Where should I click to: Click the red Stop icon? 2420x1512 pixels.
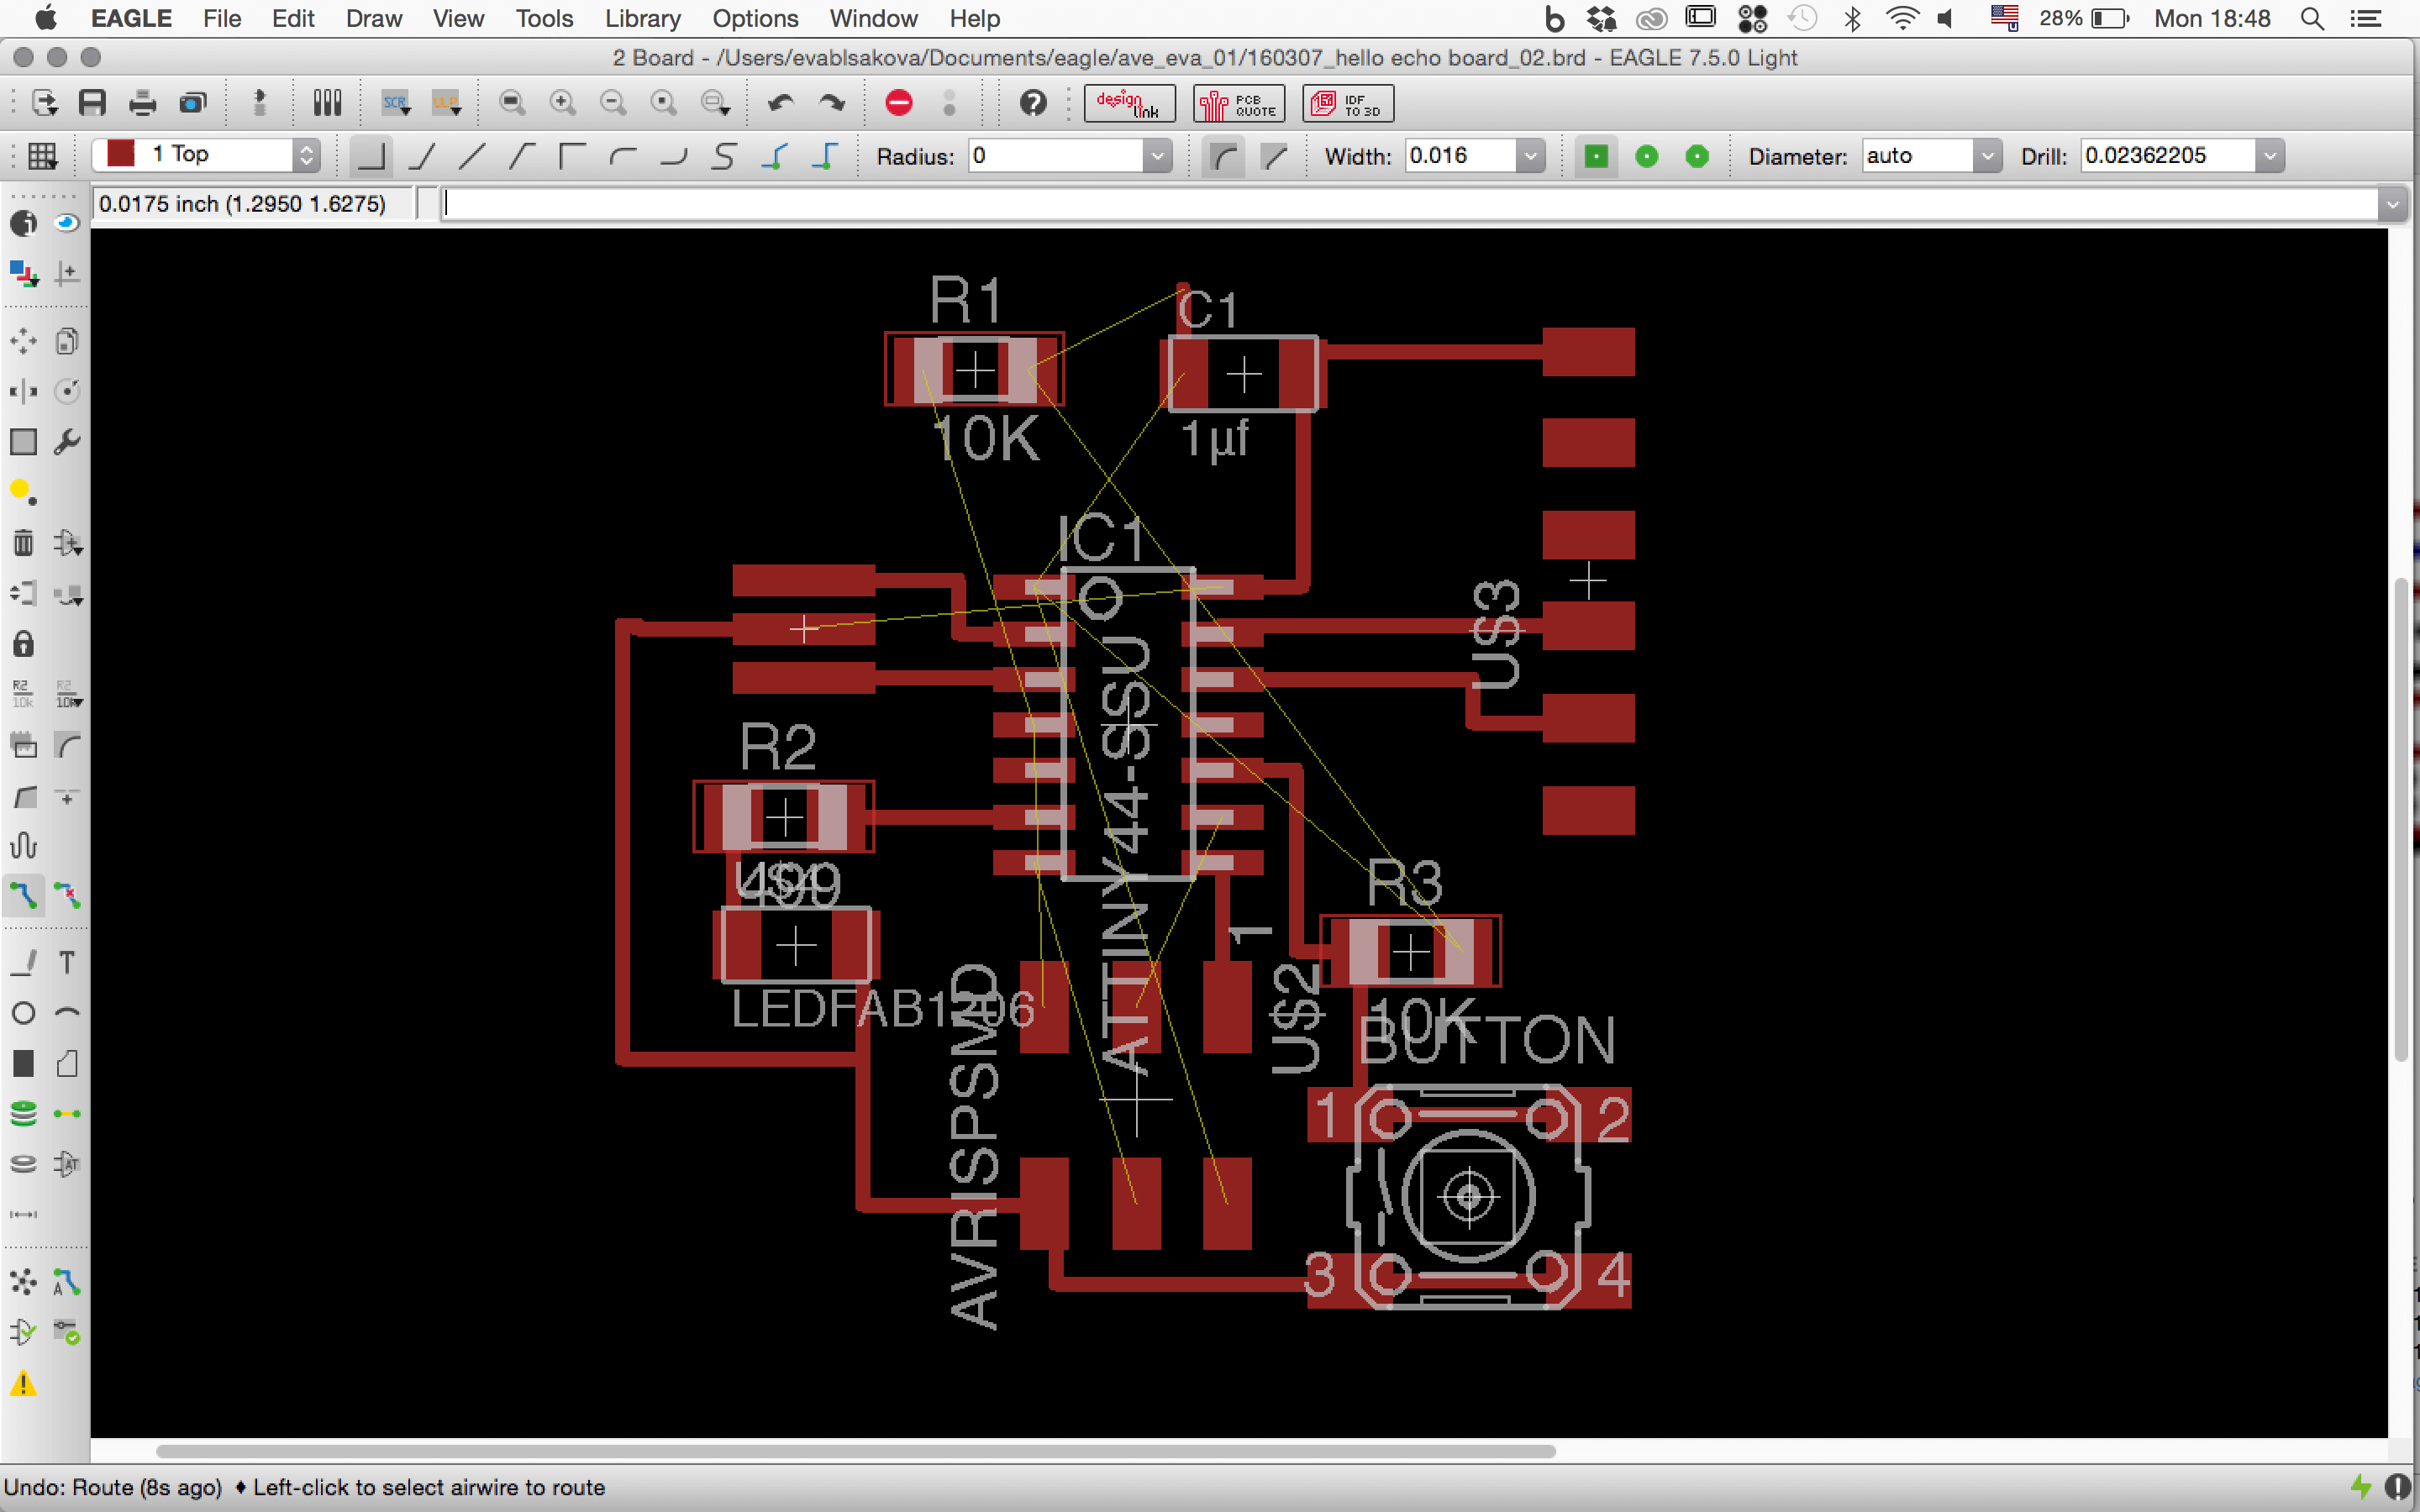898,103
